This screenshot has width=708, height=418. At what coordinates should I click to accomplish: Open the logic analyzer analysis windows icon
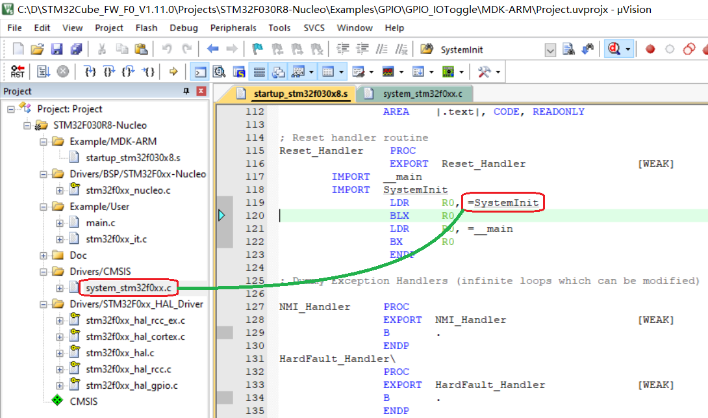tap(388, 72)
